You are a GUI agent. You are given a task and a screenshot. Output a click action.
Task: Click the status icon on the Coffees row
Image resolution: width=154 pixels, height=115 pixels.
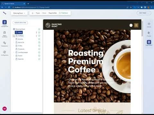click(39, 36)
